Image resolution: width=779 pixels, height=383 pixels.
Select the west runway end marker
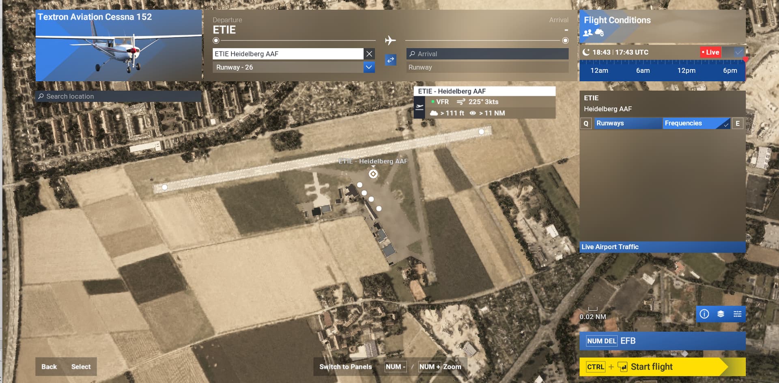164,187
